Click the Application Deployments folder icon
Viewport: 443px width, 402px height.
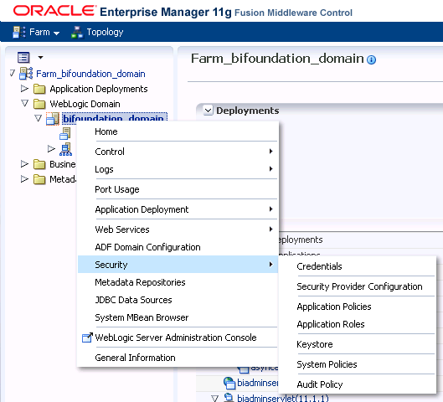(x=39, y=89)
